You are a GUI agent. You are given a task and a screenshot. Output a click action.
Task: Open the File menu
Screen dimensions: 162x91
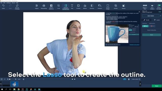click(1, 3)
